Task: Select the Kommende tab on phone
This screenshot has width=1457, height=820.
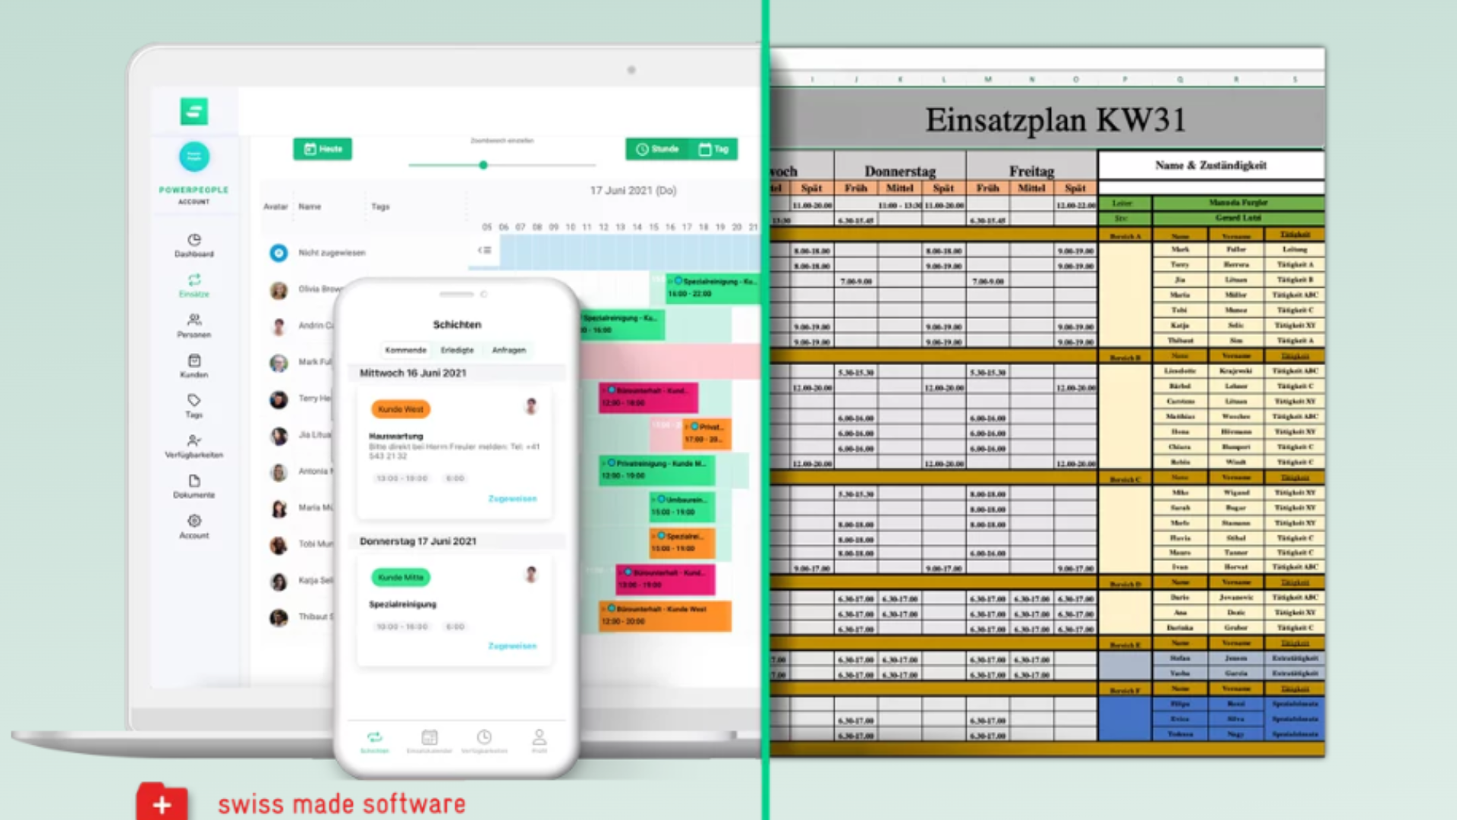Action: 406,350
